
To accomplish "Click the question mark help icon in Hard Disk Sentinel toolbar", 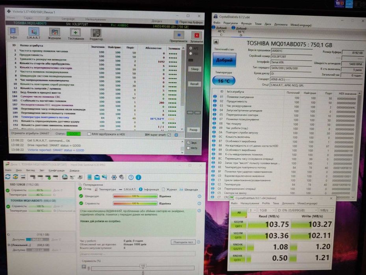I will pos(131,178).
